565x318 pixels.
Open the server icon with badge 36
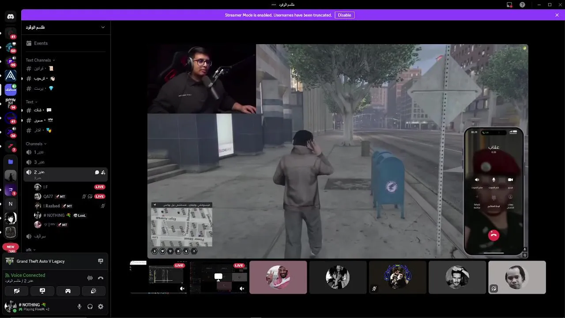coord(11,132)
